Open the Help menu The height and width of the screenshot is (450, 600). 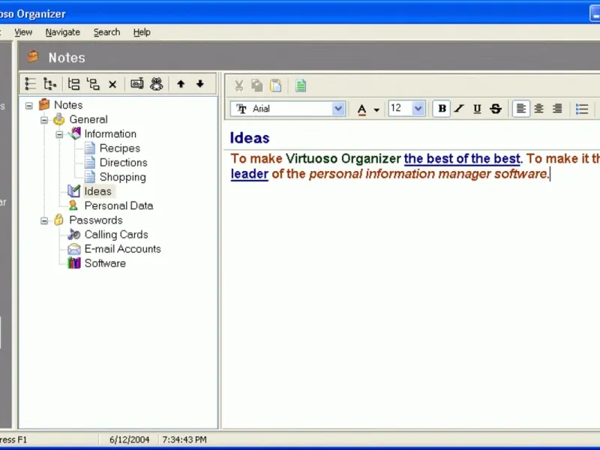click(x=142, y=32)
